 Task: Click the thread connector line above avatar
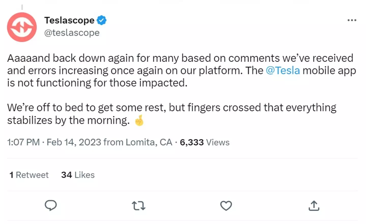(x=22, y=7)
